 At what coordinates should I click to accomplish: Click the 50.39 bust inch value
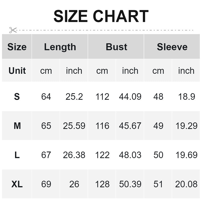[x=130, y=184]
